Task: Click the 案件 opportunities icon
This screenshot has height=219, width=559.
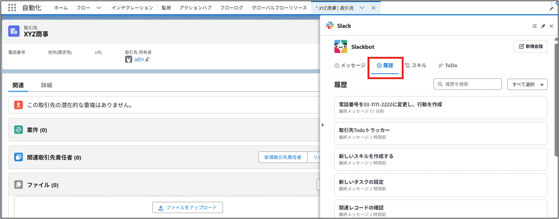Action: click(18, 130)
